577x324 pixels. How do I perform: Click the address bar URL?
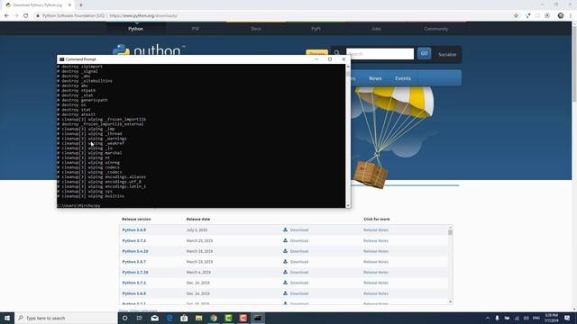tap(143, 16)
